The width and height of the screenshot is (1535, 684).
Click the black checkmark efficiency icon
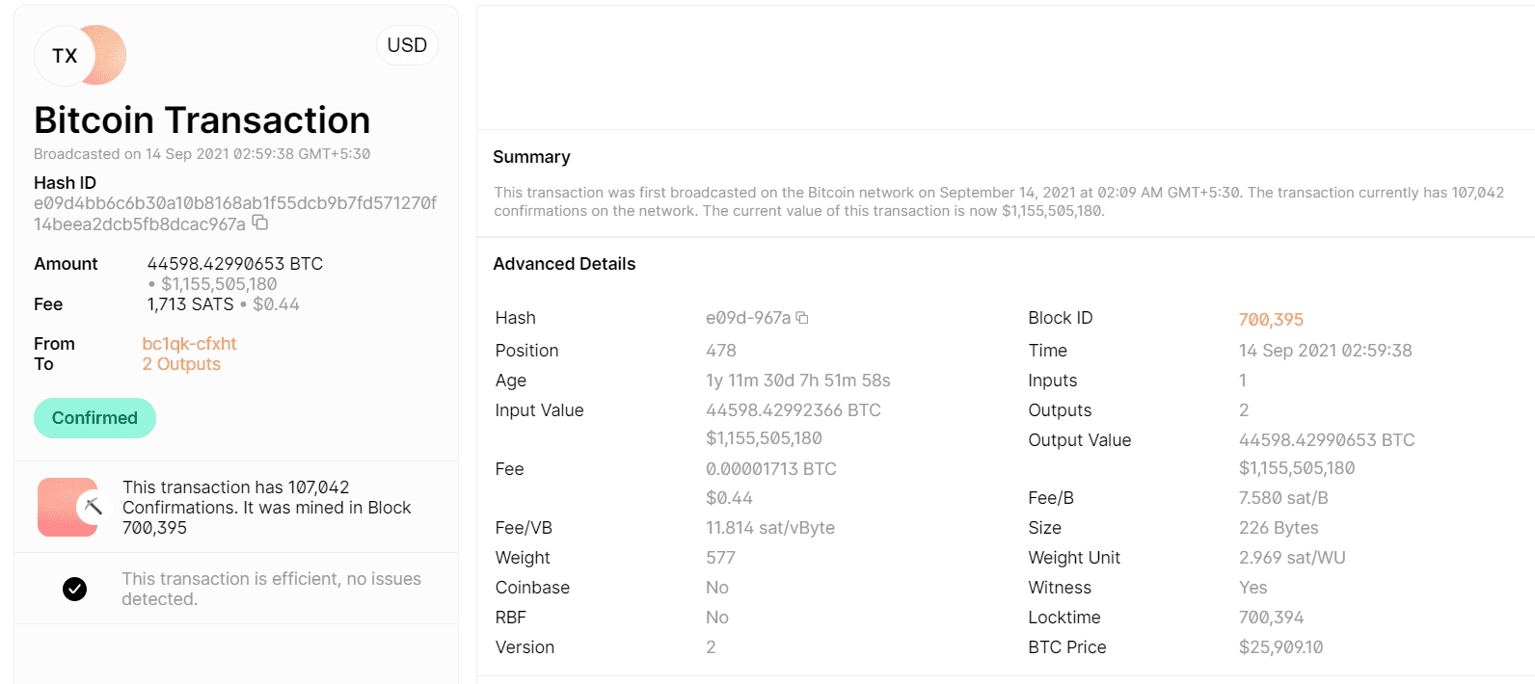pyautogui.click(x=74, y=588)
